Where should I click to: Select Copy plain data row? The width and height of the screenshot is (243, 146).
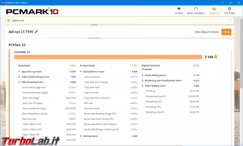tap(111, 88)
